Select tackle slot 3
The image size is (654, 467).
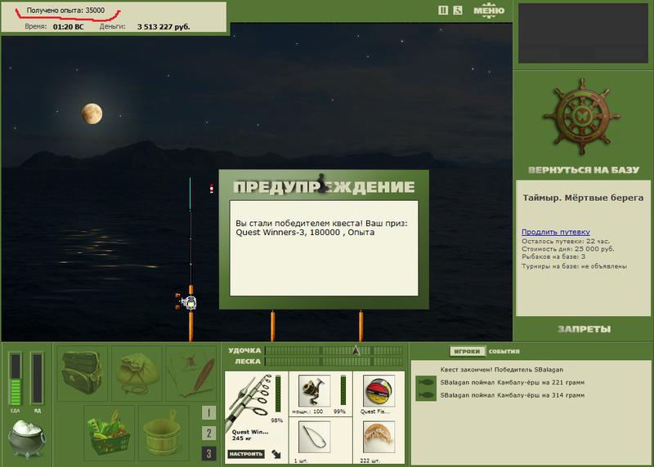click(208, 453)
